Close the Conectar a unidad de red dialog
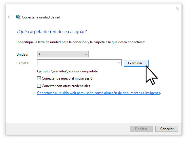 177,8
